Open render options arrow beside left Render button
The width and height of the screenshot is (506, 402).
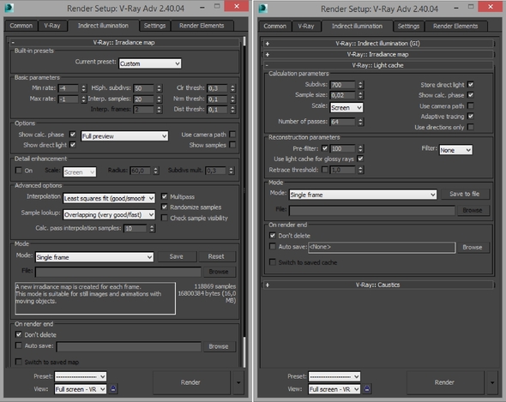[x=238, y=382]
